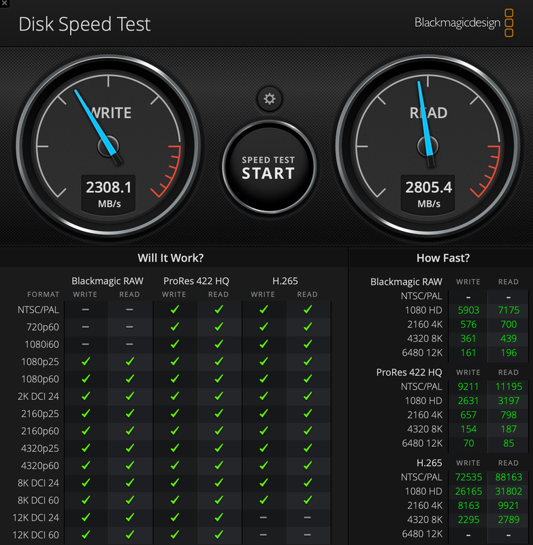The width and height of the screenshot is (533, 545).
Task: Click H.265 2160 4K write value 8163
Action: coord(468,505)
